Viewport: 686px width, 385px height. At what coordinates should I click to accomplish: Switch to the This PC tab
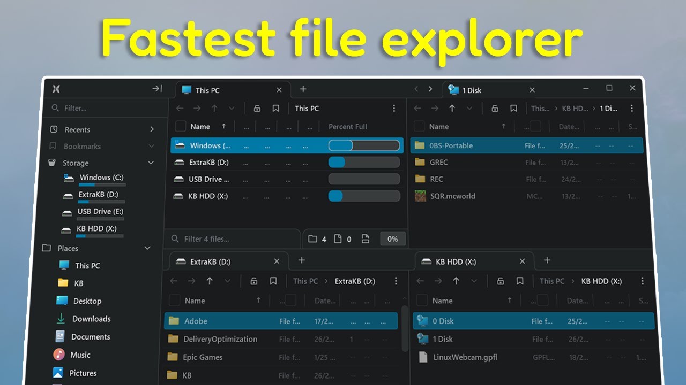(234, 90)
